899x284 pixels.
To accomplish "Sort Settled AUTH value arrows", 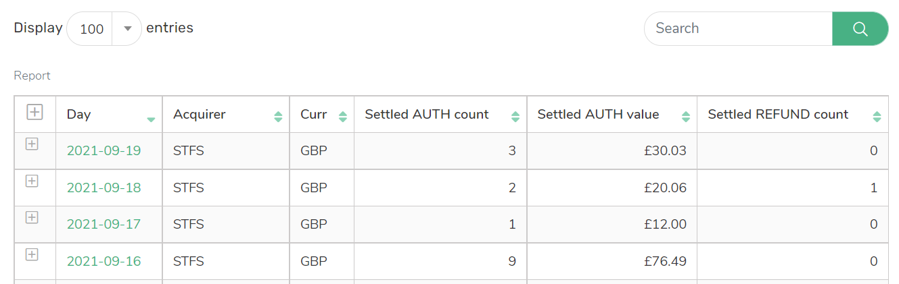I will [x=686, y=116].
